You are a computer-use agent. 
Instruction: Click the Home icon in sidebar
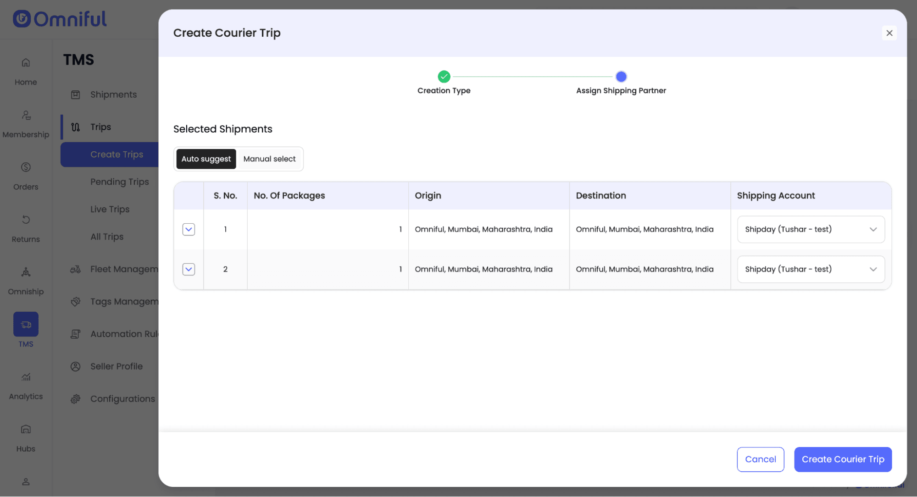pyautogui.click(x=26, y=62)
